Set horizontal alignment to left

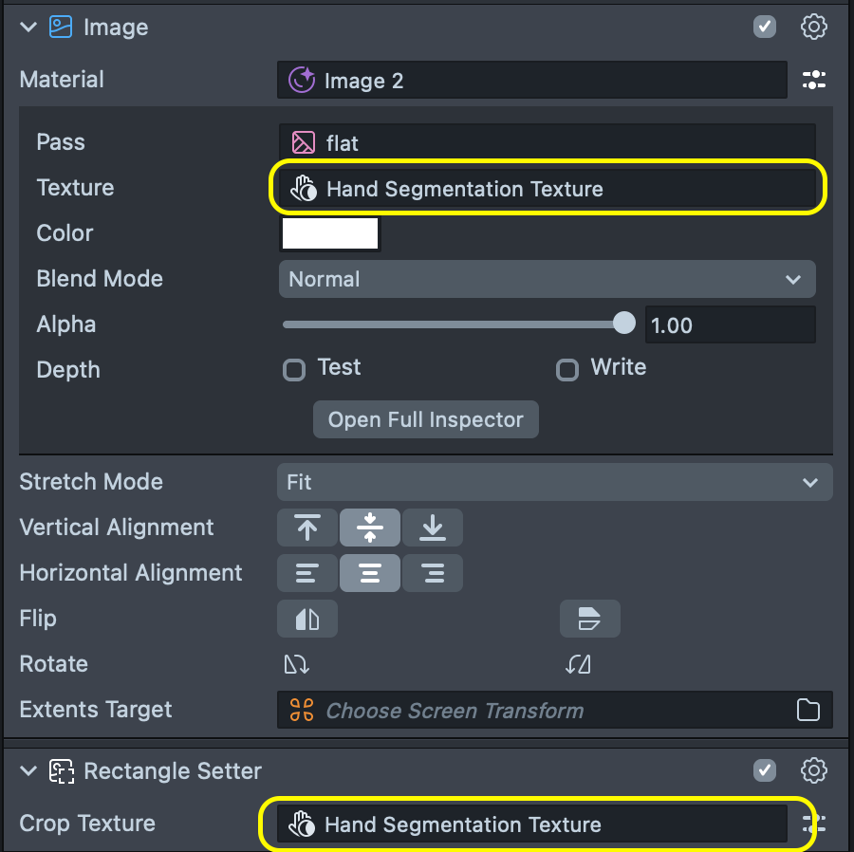[x=307, y=573]
